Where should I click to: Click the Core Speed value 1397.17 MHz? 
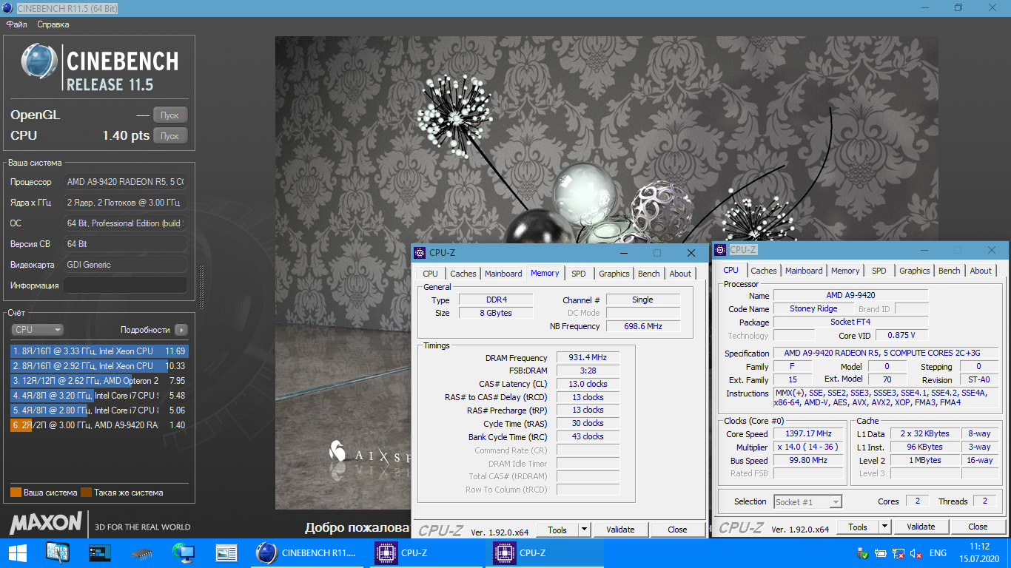810,434
